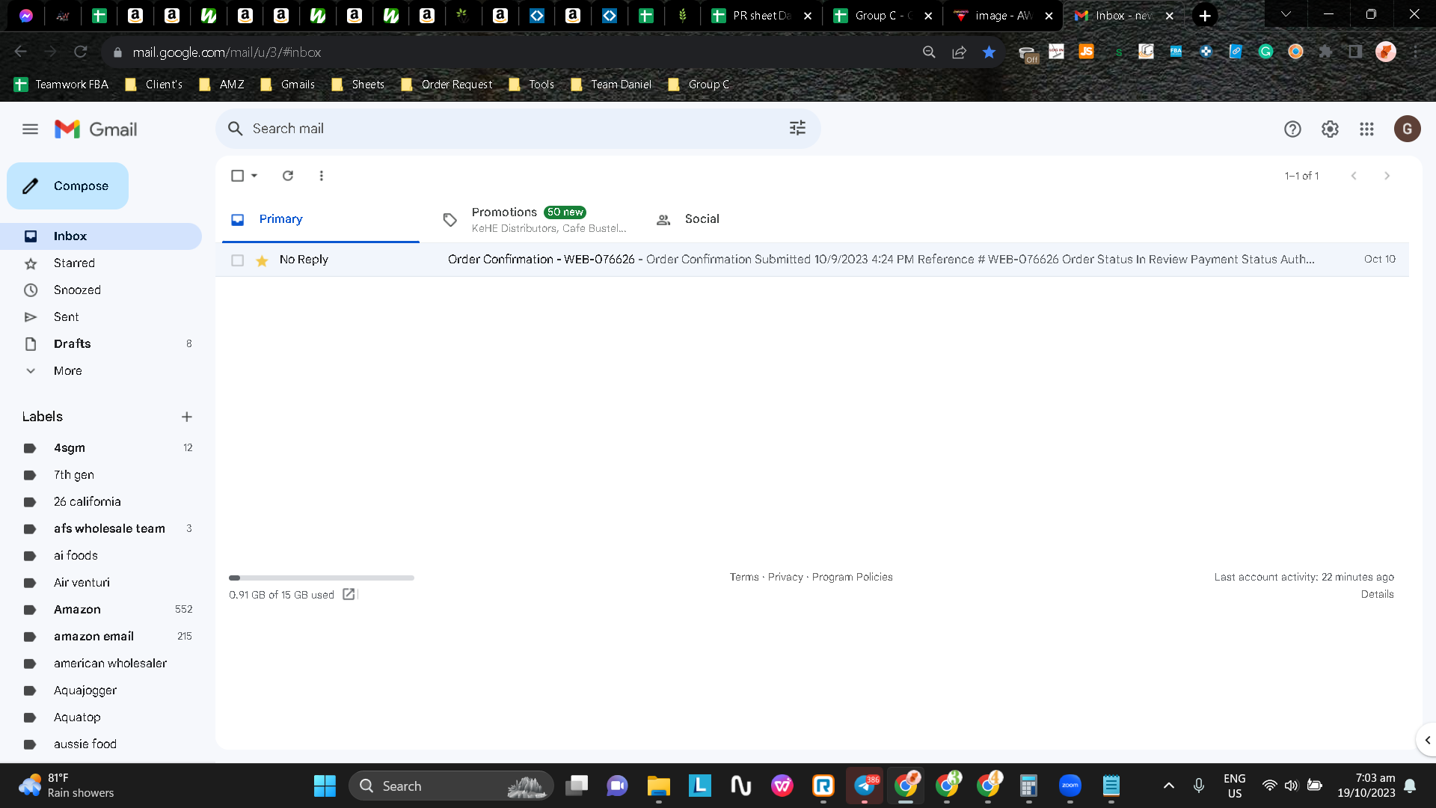Viewport: 1436px width, 808px height.
Task: Open the Order Request bookmark folder
Action: (x=447, y=85)
